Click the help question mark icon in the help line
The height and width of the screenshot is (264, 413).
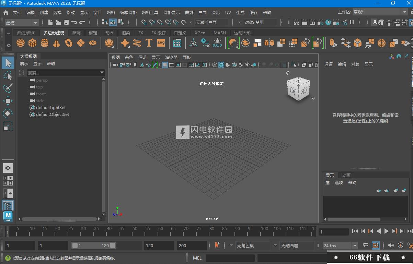(8, 258)
